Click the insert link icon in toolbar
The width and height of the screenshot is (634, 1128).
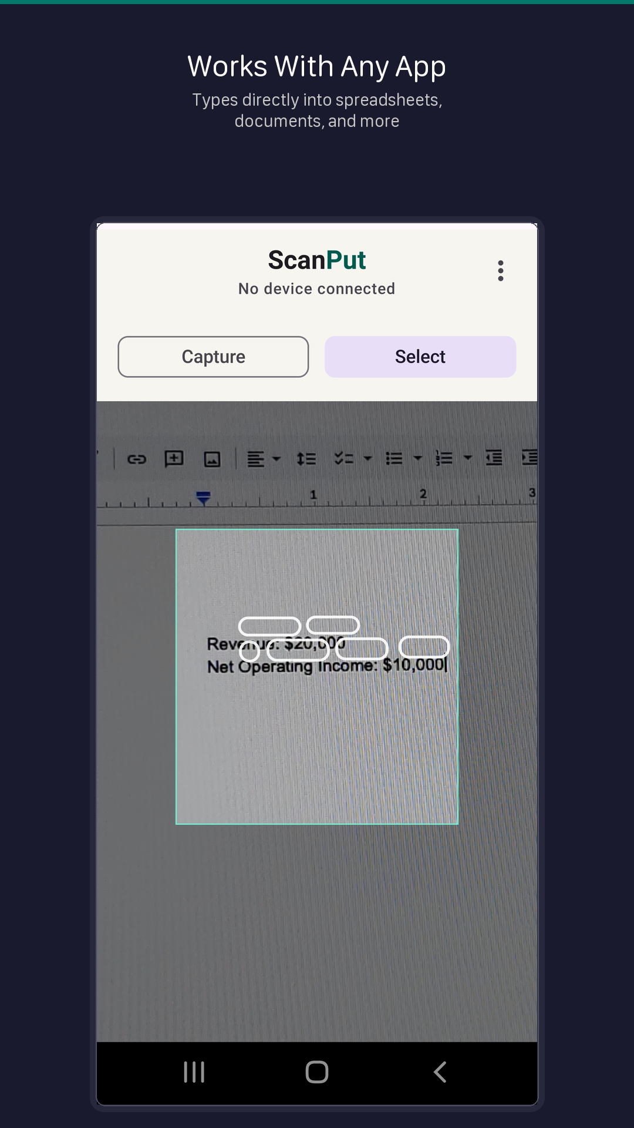[137, 459]
